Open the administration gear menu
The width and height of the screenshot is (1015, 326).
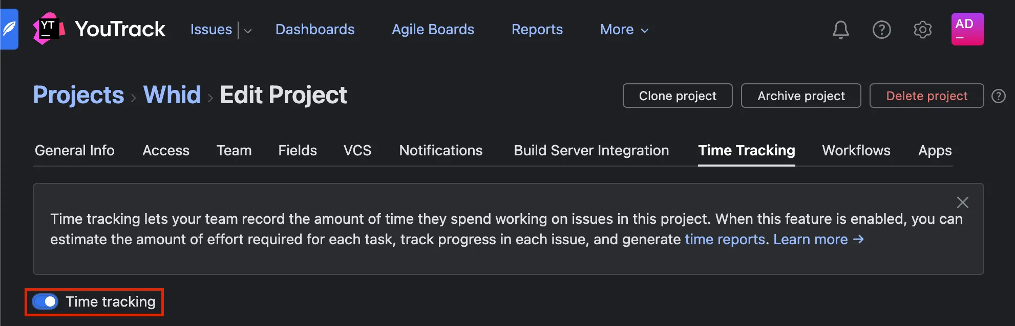922,30
